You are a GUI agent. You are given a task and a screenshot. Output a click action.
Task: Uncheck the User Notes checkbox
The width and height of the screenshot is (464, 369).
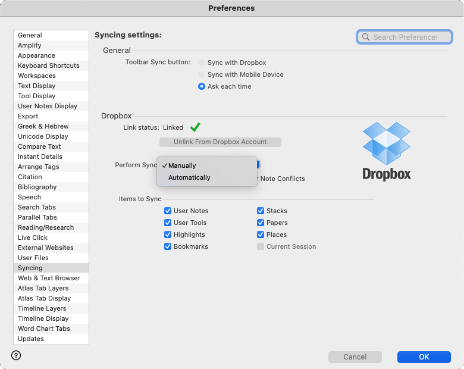point(168,211)
